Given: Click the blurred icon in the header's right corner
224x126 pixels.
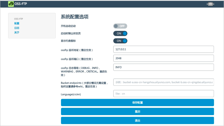Looking at the screenshot, I should (211, 4).
